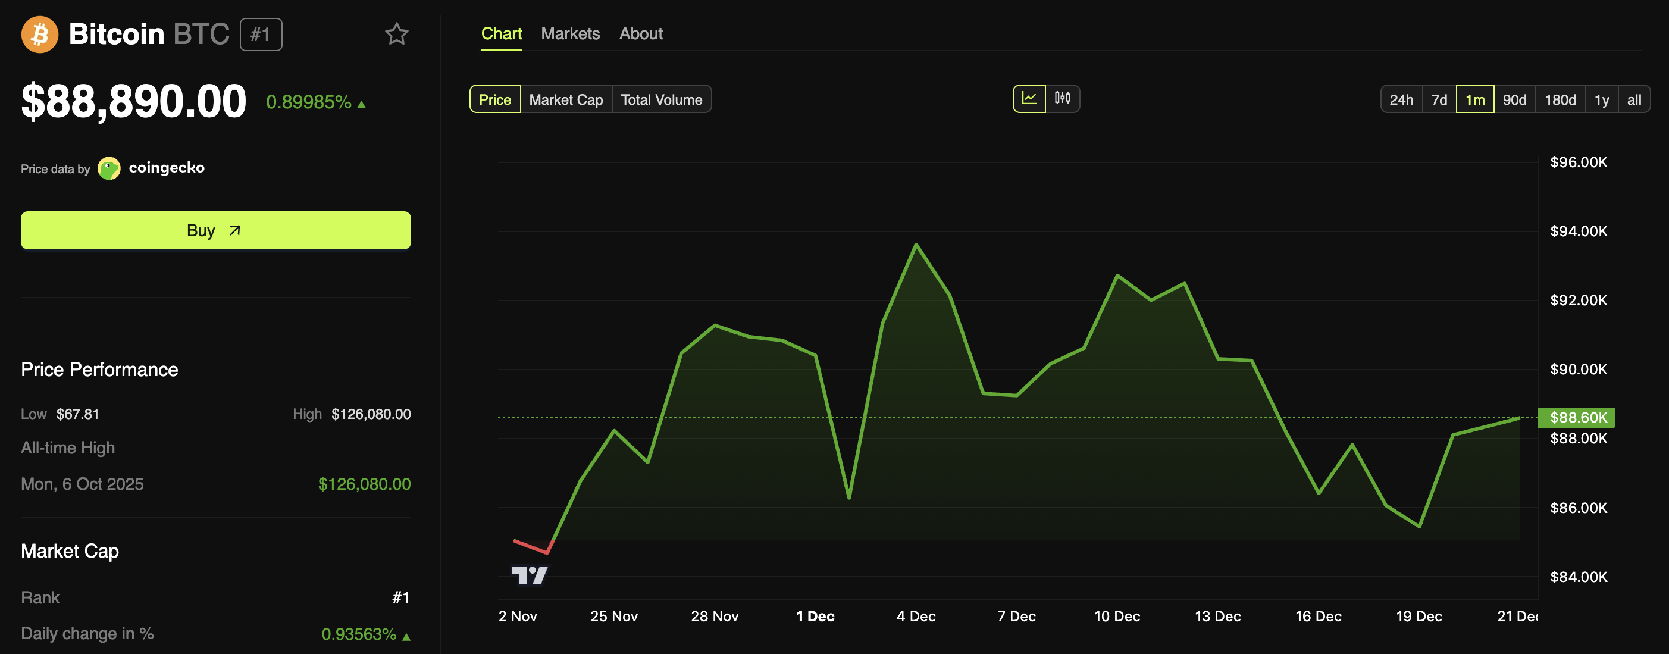
Task: Open the About tab
Action: coord(641,34)
